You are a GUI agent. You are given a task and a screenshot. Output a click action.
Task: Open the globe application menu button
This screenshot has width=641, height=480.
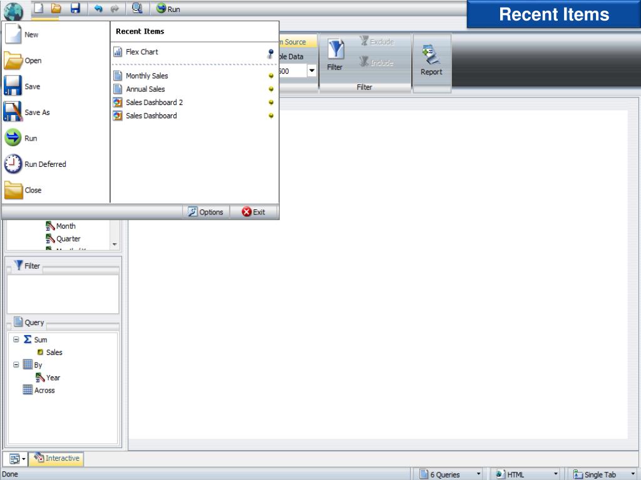13,11
